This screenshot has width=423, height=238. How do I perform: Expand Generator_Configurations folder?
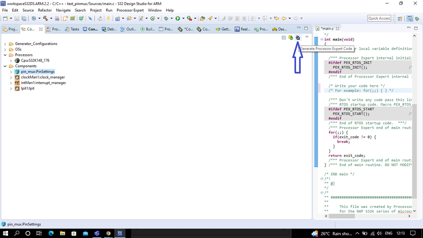(x=5, y=44)
